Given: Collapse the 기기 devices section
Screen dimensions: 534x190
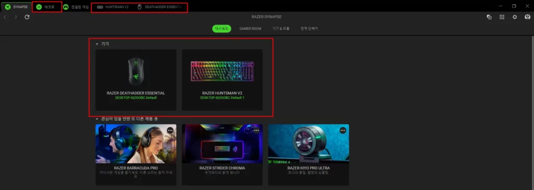Looking at the screenshot, I should pyautogui.click(x=97, y=44).
